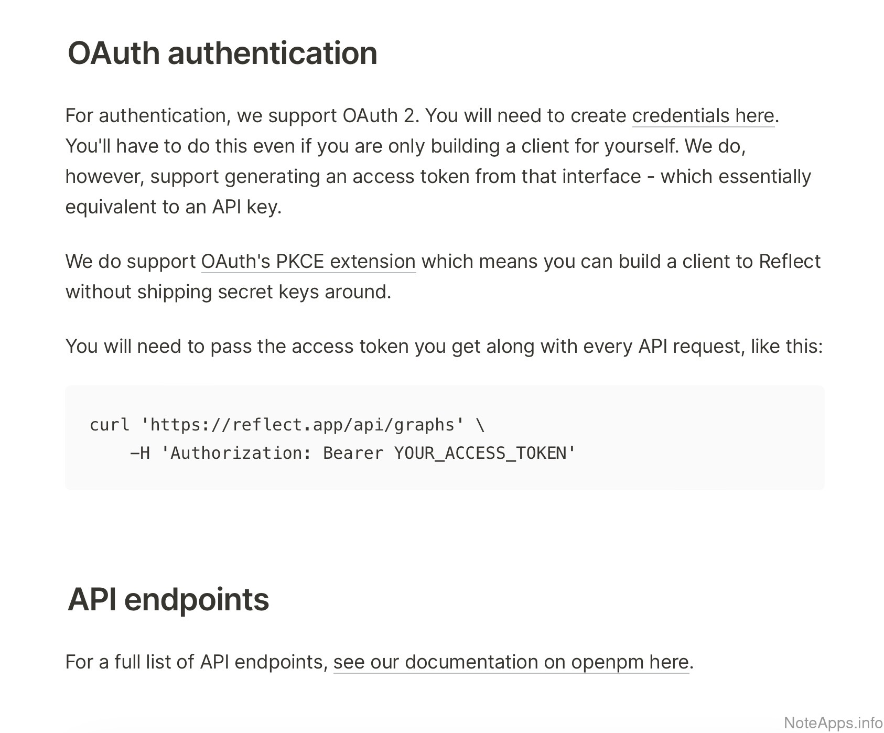Screen dimensions: 884x733
Task: Click the "OAuth authentication" heading
Action: point(222,53)
